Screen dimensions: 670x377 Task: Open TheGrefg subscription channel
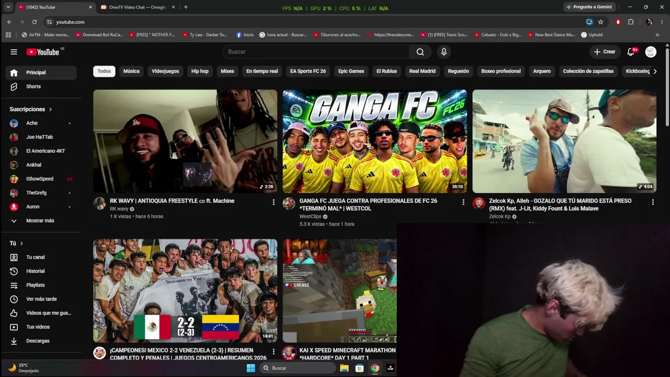pos(41,193)
